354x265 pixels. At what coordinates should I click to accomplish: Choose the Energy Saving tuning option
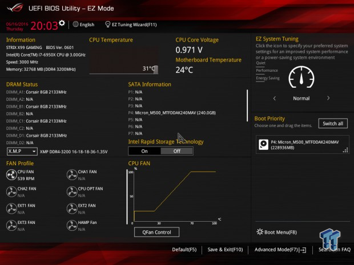point(268,78)
